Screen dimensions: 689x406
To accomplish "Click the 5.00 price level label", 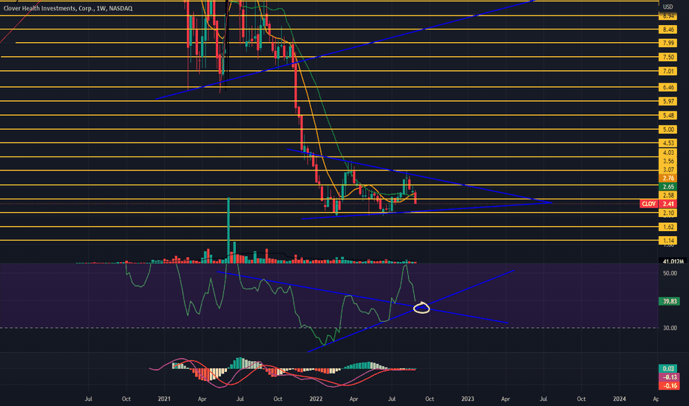I will point(668,129).
